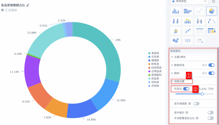Click the search magnifier icon
The image size is (219, 125).
(x=214, y=1)
